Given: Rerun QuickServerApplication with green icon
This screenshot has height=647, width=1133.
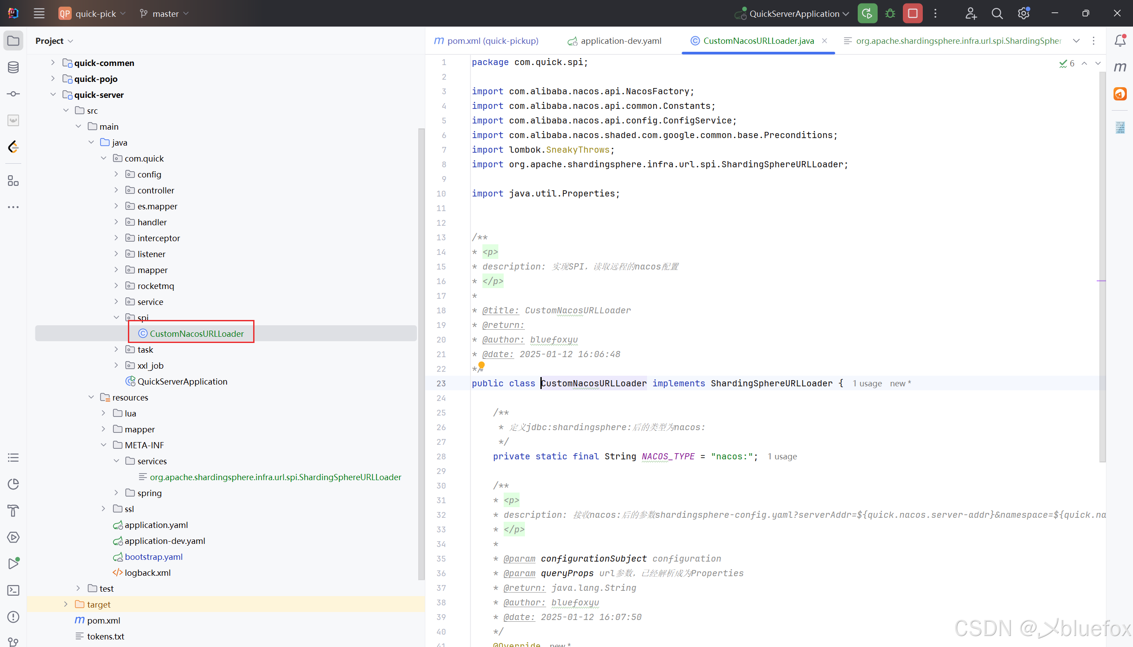Looking at the screenshot, I should 867,13.
